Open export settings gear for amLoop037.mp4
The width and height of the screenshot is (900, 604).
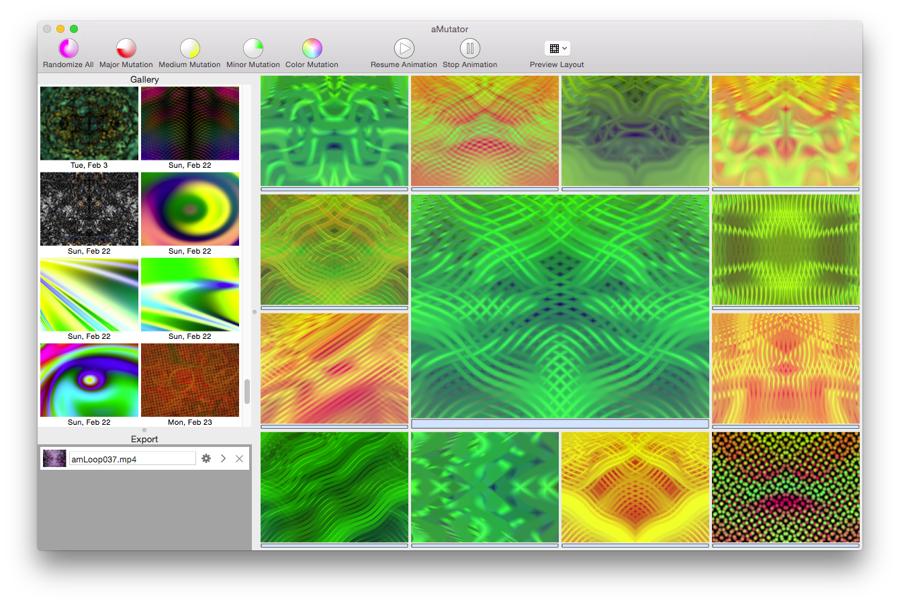(x=206, y=458)
